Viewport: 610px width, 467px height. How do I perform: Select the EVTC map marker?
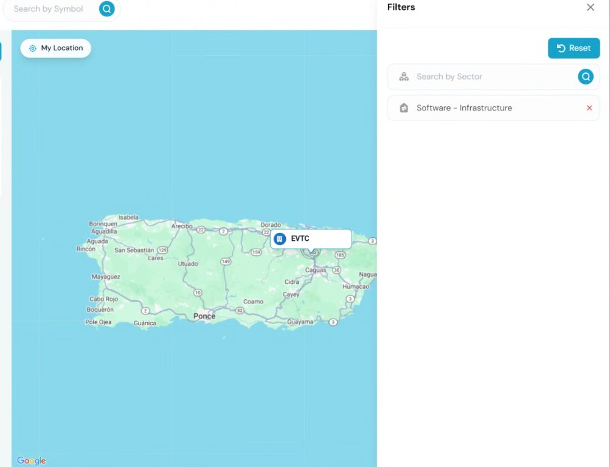[310, 239]
